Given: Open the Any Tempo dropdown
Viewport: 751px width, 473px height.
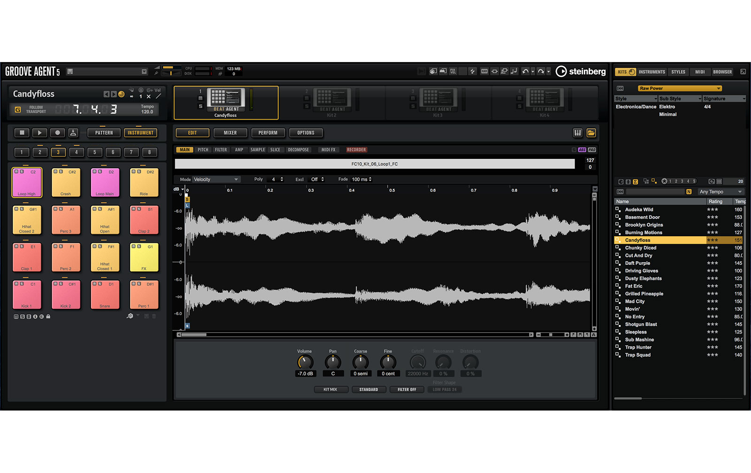Looking at the screenshot, I should pos(720,192).
